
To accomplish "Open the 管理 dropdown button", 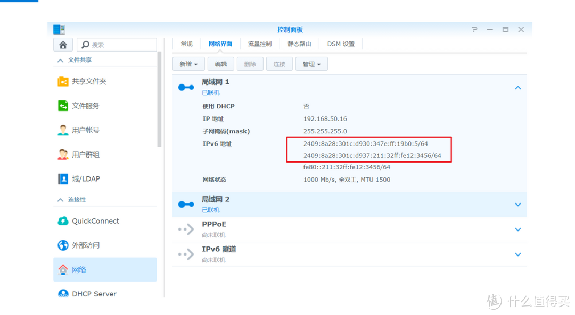I will [x=311, y=64].
